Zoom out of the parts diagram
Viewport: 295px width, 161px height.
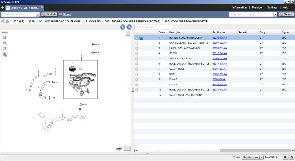(4, 43)
